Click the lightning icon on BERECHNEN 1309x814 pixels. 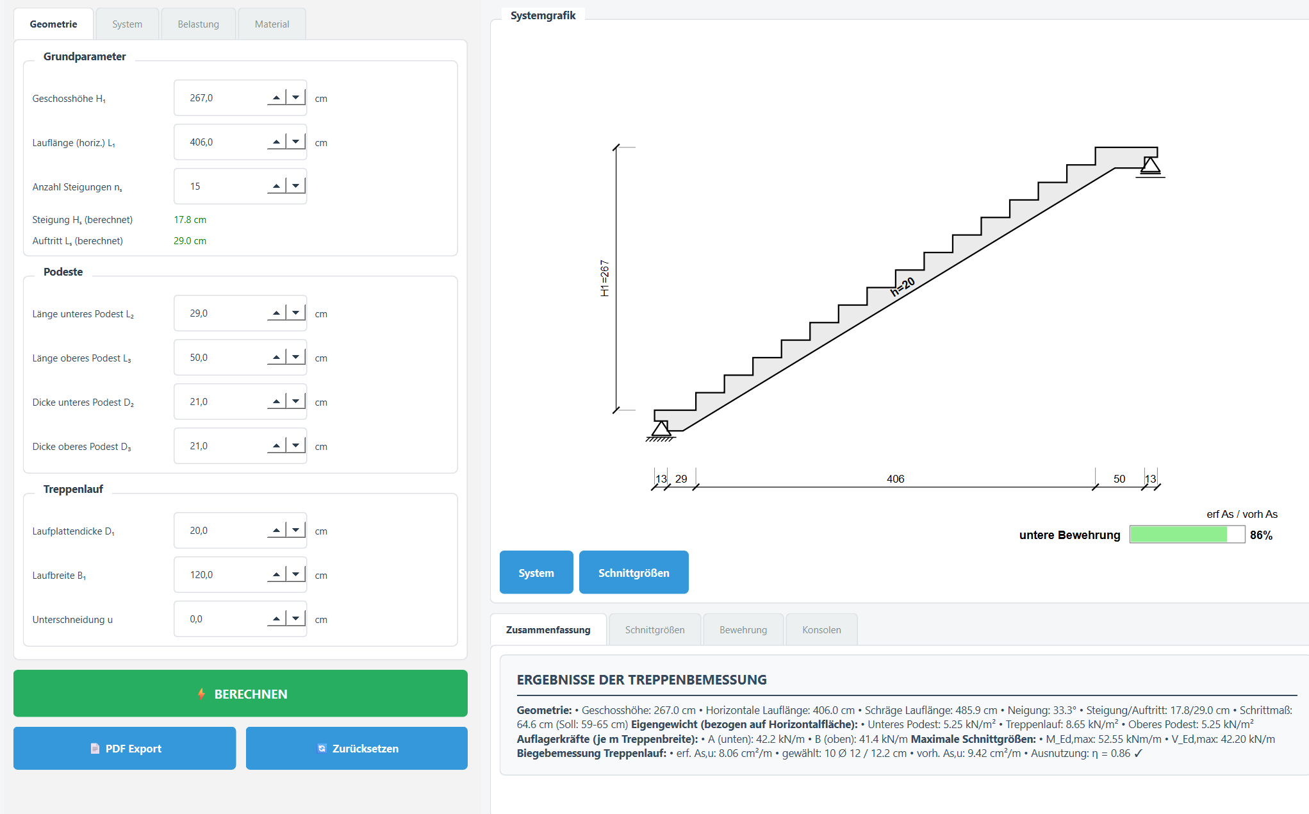(201, 694)
